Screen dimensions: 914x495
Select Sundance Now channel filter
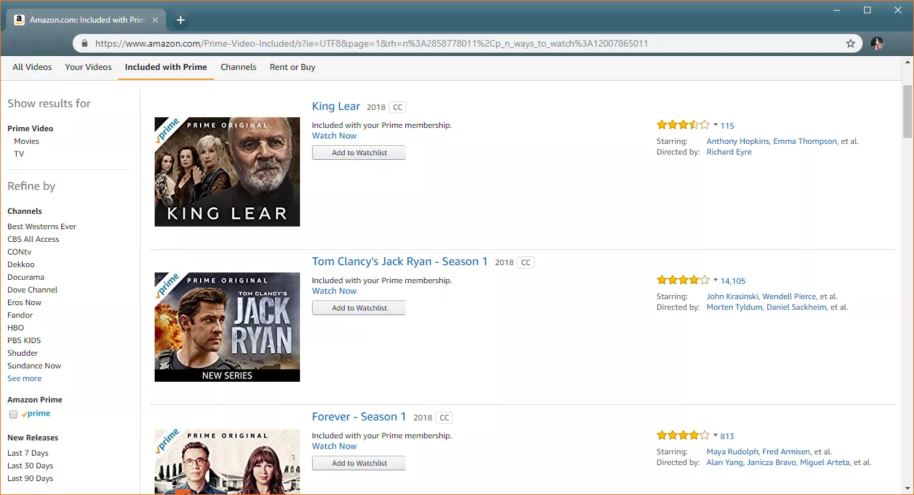coord(34,366)
